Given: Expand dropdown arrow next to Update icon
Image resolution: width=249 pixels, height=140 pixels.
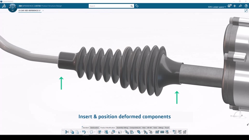Looking at the screenshot, I should click(95, 132).
